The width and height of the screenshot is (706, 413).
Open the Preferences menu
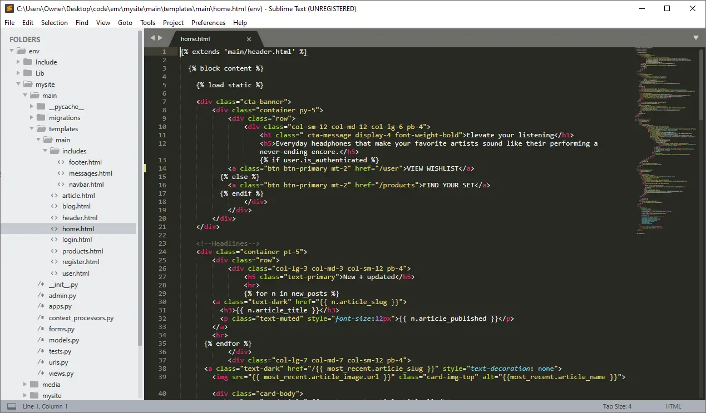point(208,23)
